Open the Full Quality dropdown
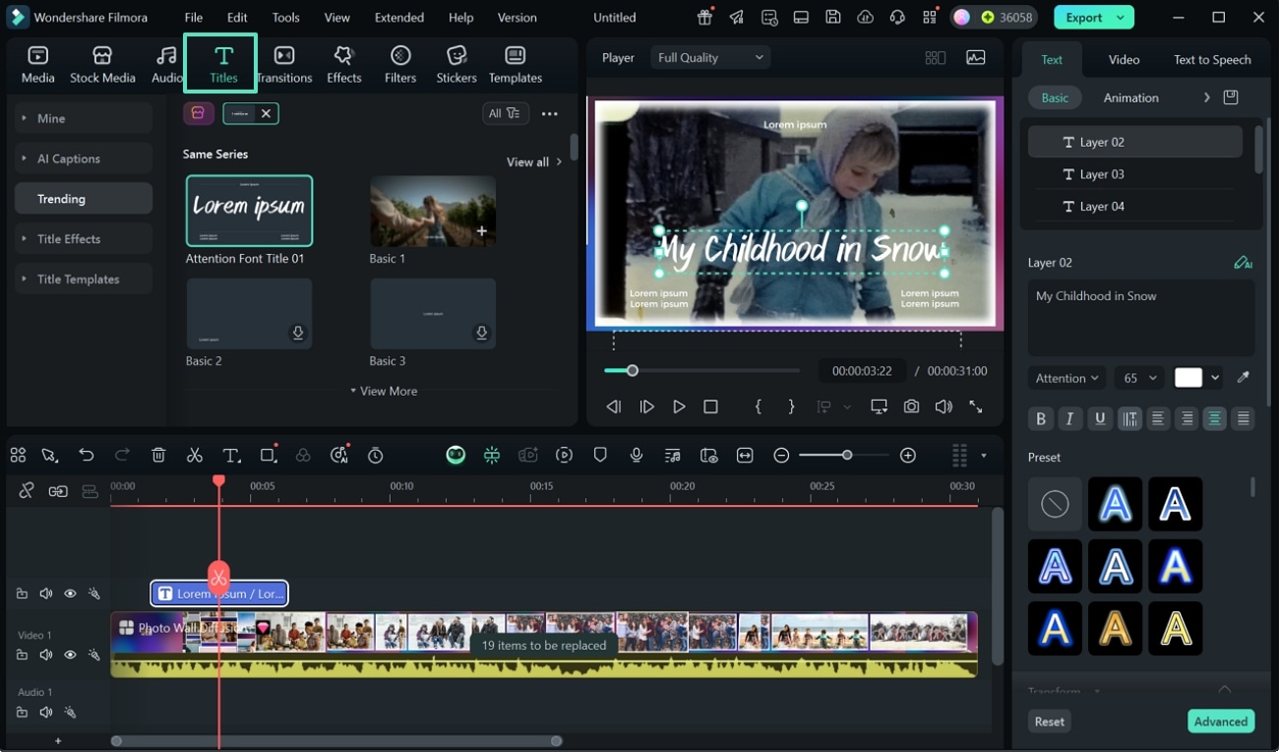This screenshot has height=752, width=1279. [710, 58]
